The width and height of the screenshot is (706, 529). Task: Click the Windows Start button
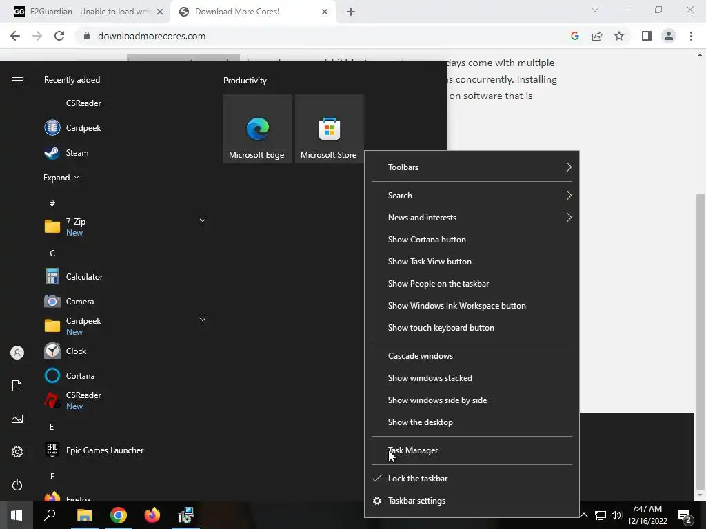pyautogui.click(x=17, y=515)
